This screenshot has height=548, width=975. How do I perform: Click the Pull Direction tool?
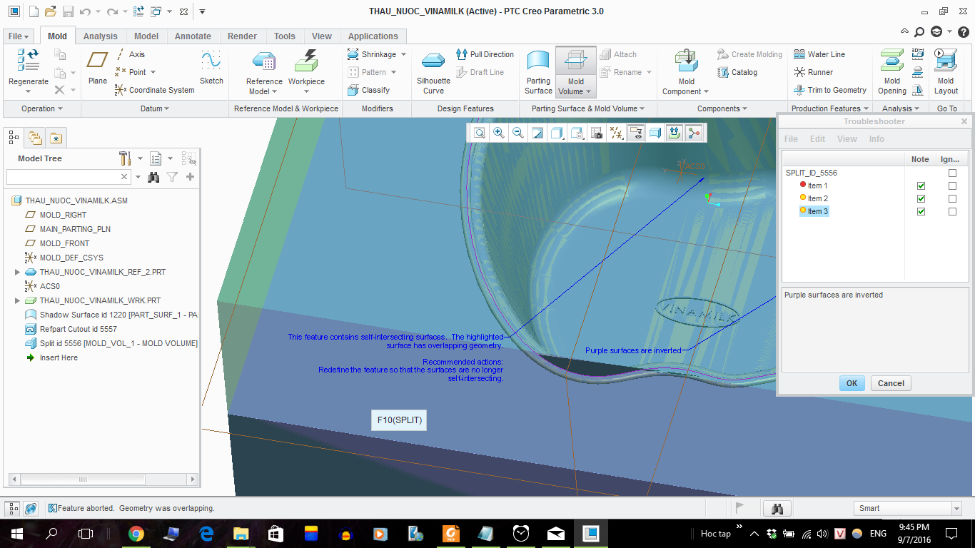[x=485, y=54]
